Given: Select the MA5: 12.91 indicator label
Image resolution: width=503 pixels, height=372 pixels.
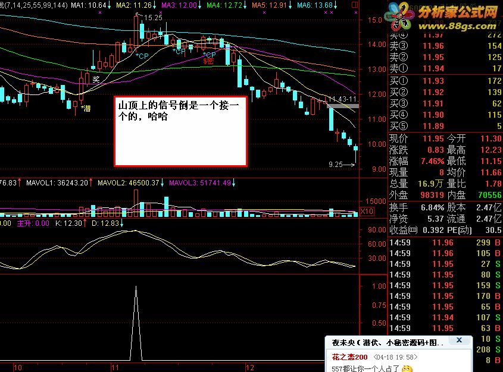Looking at the screenshot, I should pyautogui.click(x=271, y=5).
